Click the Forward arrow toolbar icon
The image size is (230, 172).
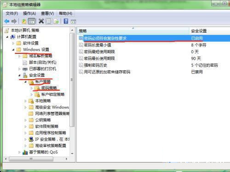[14, 21]
